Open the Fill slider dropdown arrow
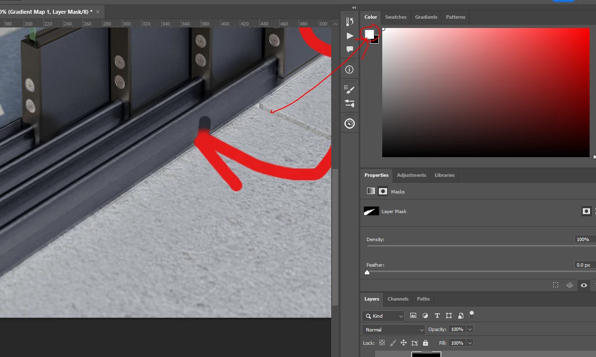 click(x=470, y=343)
